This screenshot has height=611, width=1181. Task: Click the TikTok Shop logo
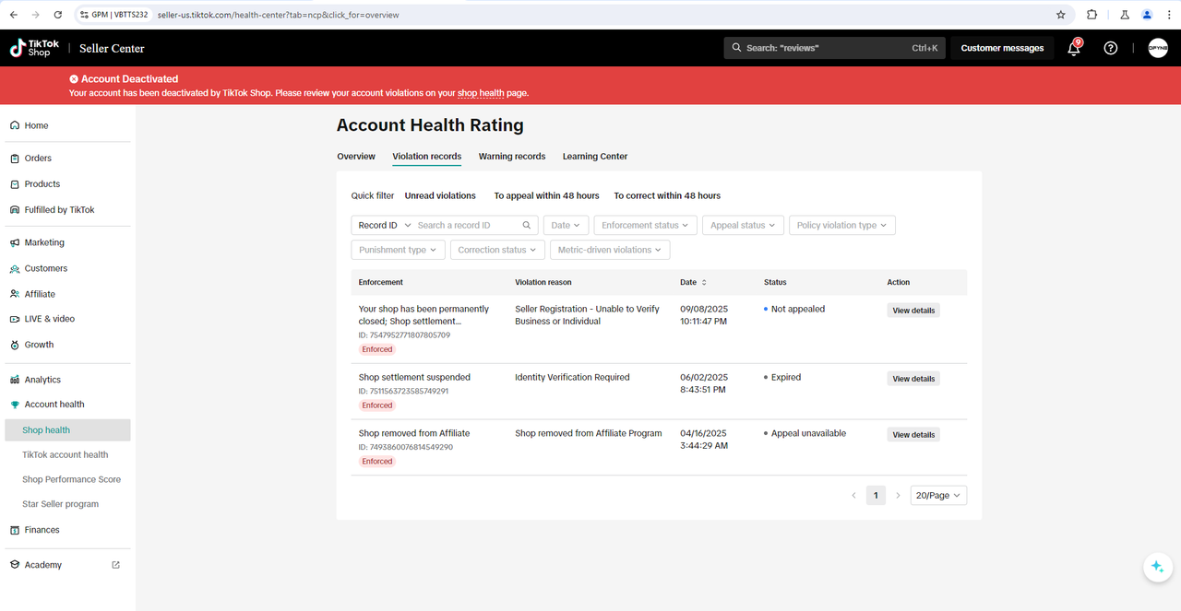pyautogui.click(x=35, y=48)
